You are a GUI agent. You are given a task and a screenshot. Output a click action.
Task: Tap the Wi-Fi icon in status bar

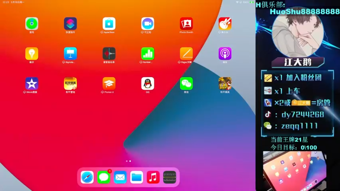point(237,2)
